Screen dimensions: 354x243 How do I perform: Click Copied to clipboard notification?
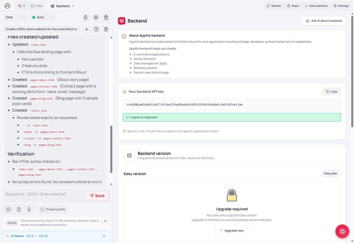click(232, 117)
